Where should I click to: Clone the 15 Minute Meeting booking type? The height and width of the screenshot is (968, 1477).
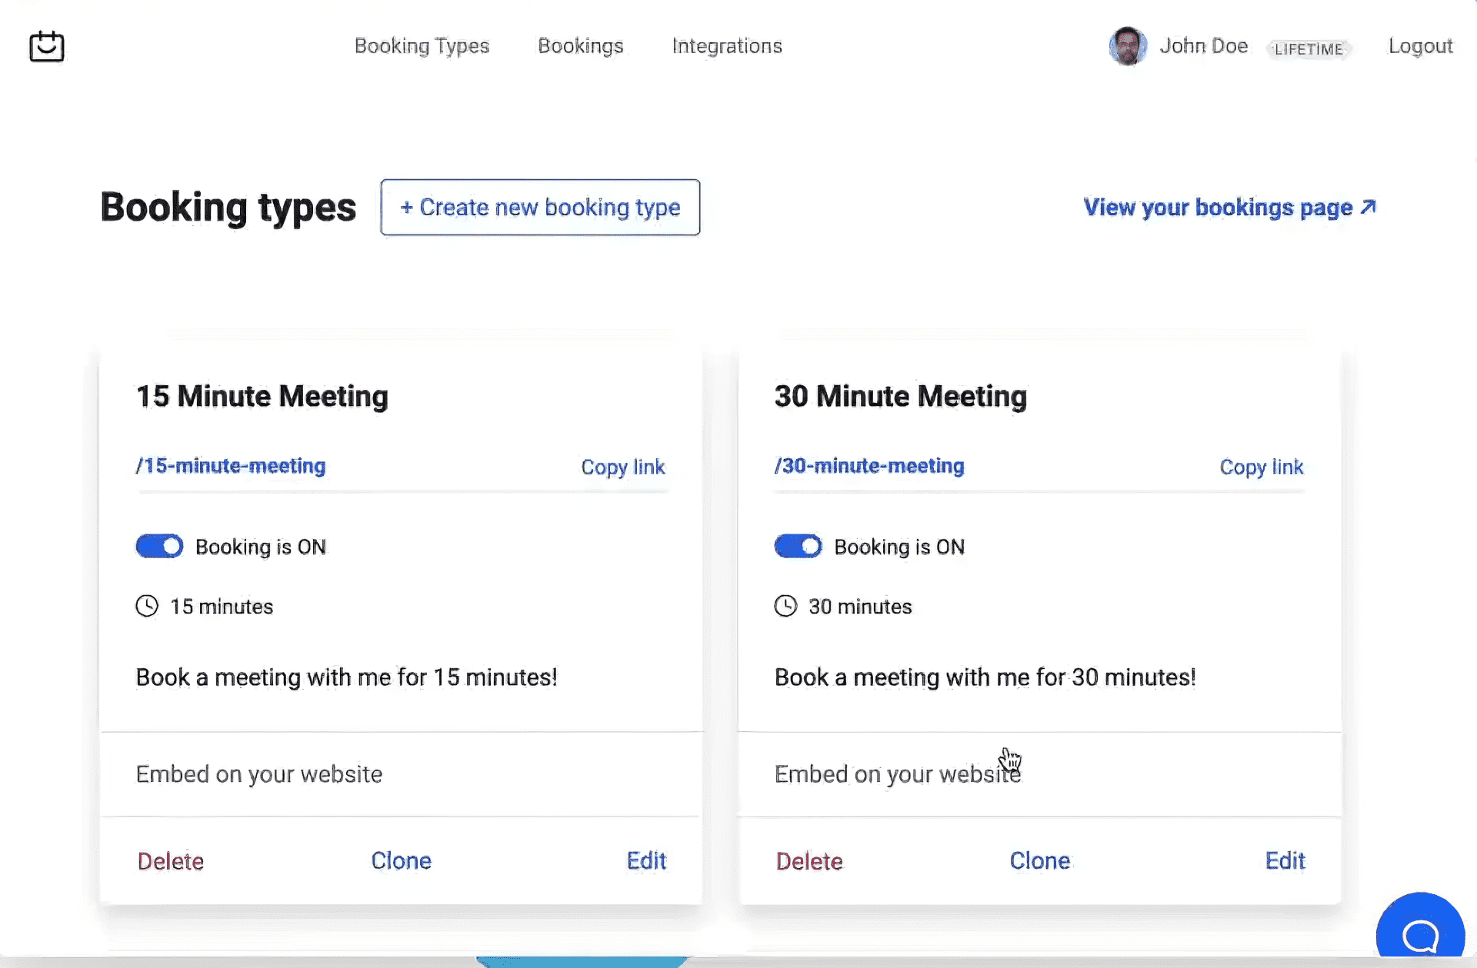(401, 860)
